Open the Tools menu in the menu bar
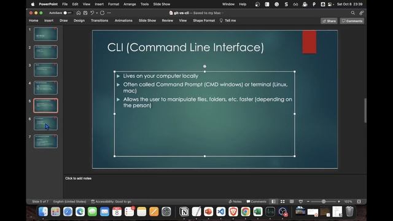Viewport: 393px width, 221px height. pyautogui.click(x=145, y=4)
